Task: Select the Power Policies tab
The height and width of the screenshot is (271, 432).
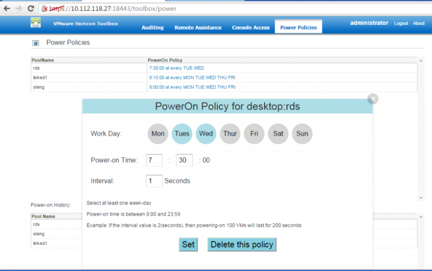Action: click(299, 28)
